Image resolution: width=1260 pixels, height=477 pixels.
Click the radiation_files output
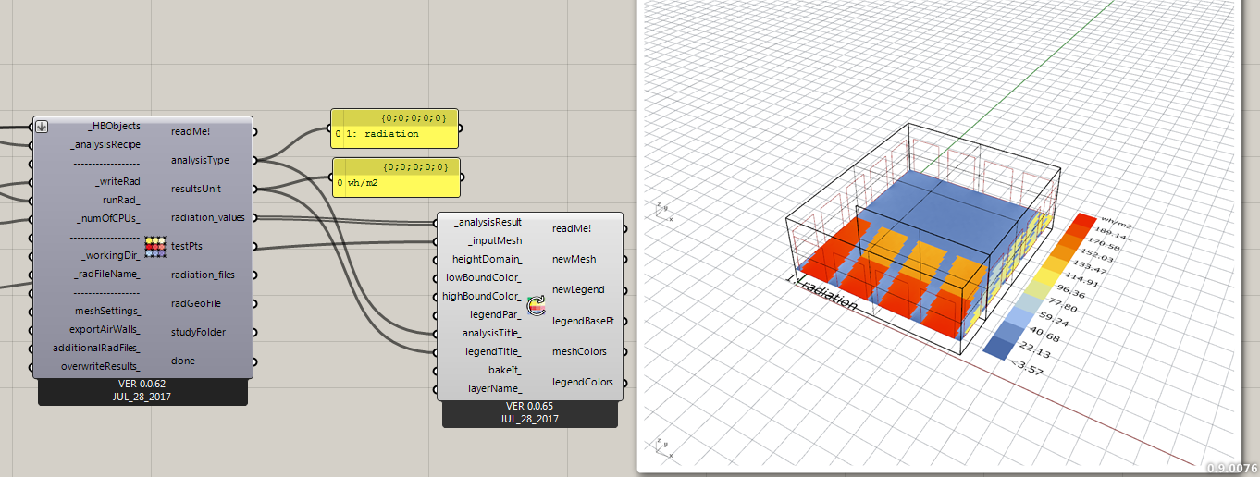pos(203,275)
